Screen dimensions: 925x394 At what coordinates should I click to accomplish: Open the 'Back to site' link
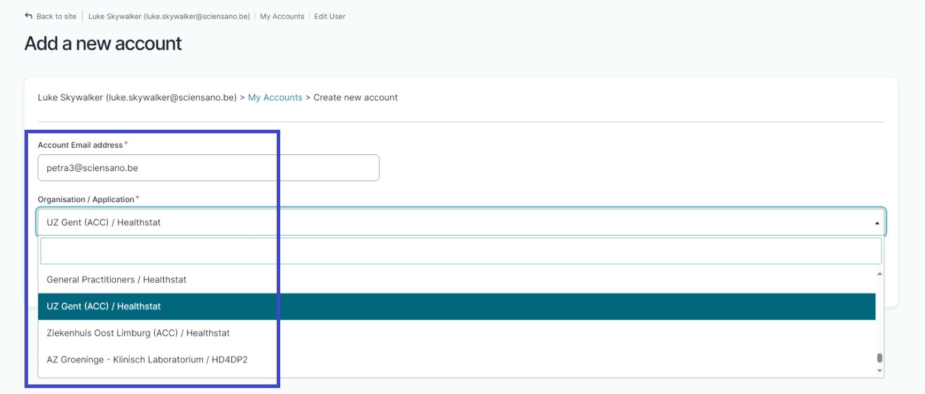56,17
